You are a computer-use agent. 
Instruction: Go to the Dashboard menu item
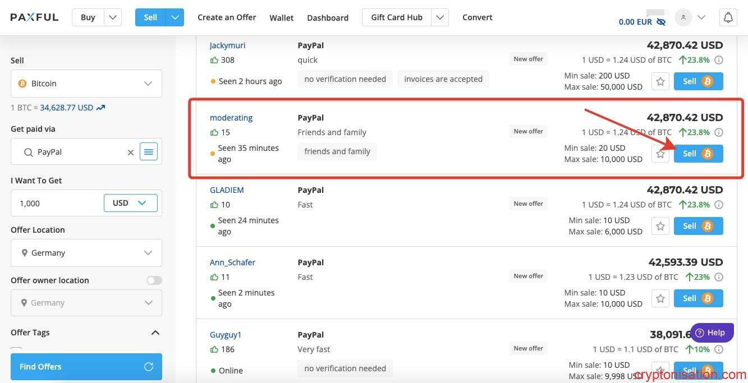coord(328,17)
